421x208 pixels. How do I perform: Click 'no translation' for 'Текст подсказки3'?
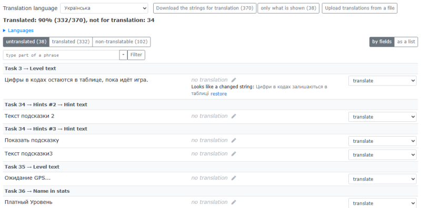[209, 154]
